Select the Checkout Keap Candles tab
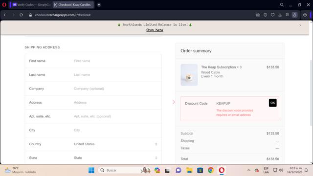 tap(73, 5)
